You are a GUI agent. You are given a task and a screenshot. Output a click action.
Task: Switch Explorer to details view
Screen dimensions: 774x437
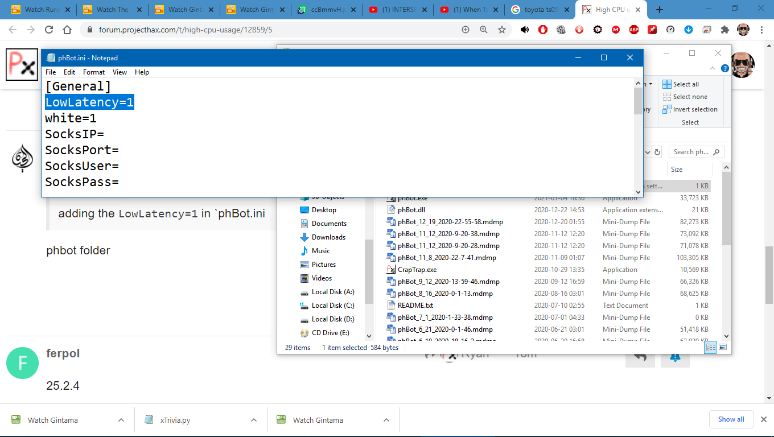(710, 347)
